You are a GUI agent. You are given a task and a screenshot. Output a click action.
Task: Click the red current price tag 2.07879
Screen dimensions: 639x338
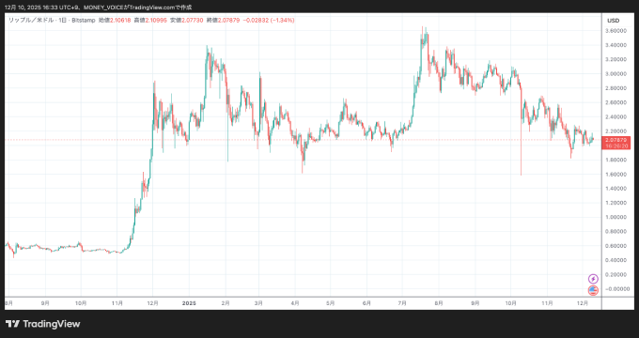pyautogui.click(x=616, y=140)
